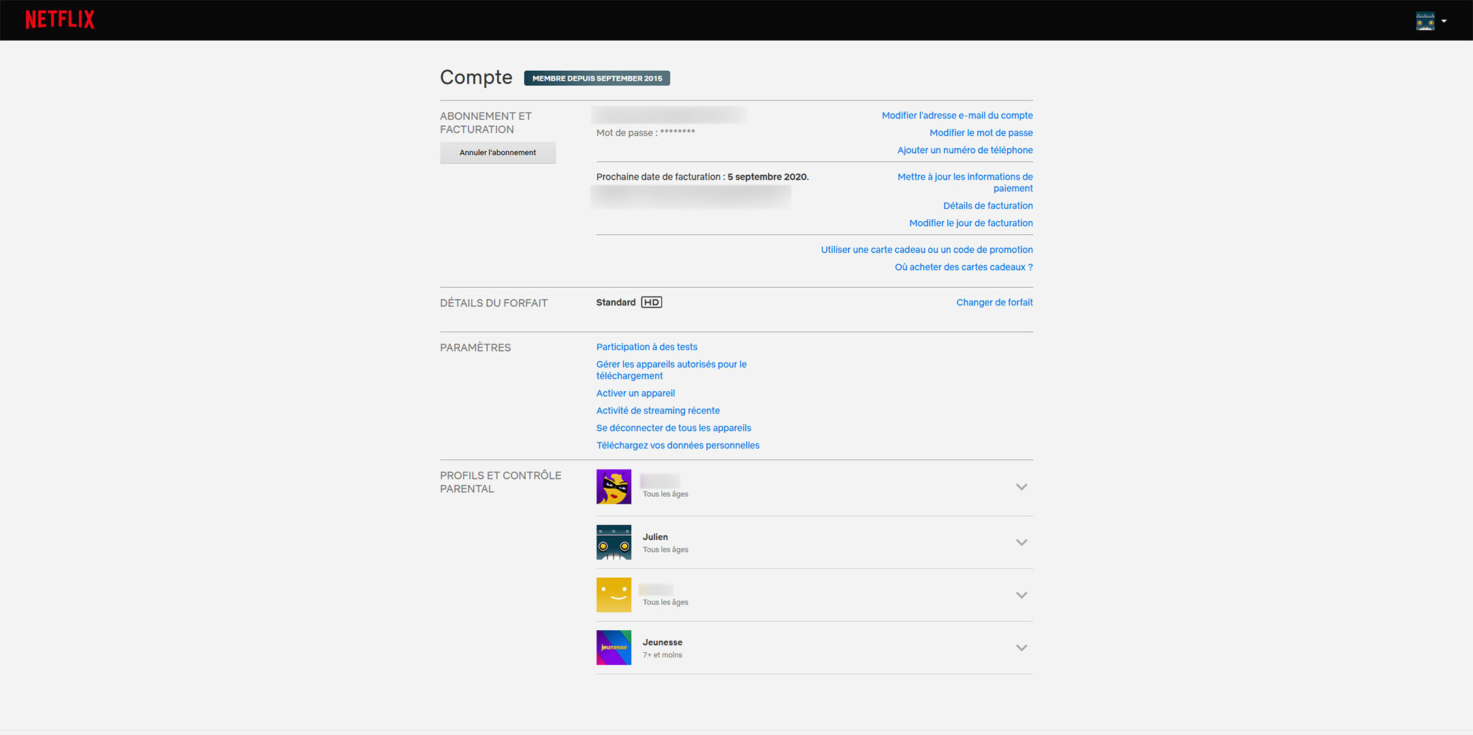Click the HD plan badge icon
The height and width of the screenshot is (735, 1473).
(652, 302)
